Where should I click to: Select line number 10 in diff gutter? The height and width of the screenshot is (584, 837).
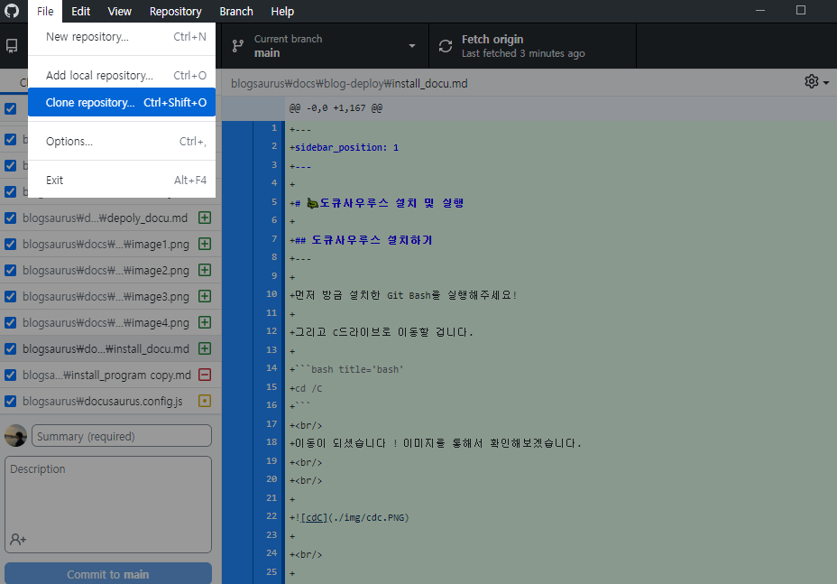(271, 294)
